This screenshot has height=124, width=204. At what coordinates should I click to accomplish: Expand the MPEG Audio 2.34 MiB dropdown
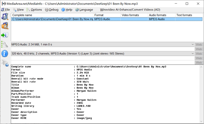coord(193,44)
